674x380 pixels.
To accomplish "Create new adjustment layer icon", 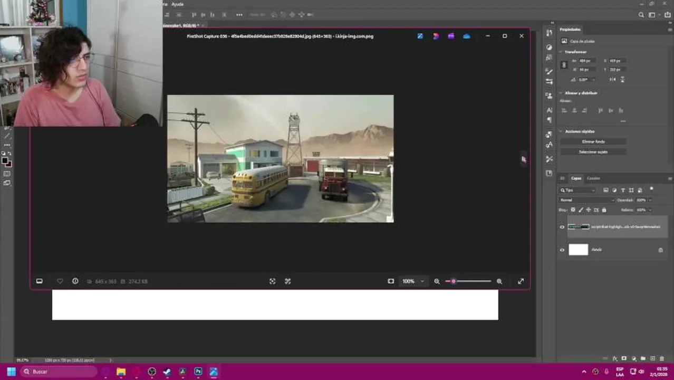I will (x=634, y=358).
